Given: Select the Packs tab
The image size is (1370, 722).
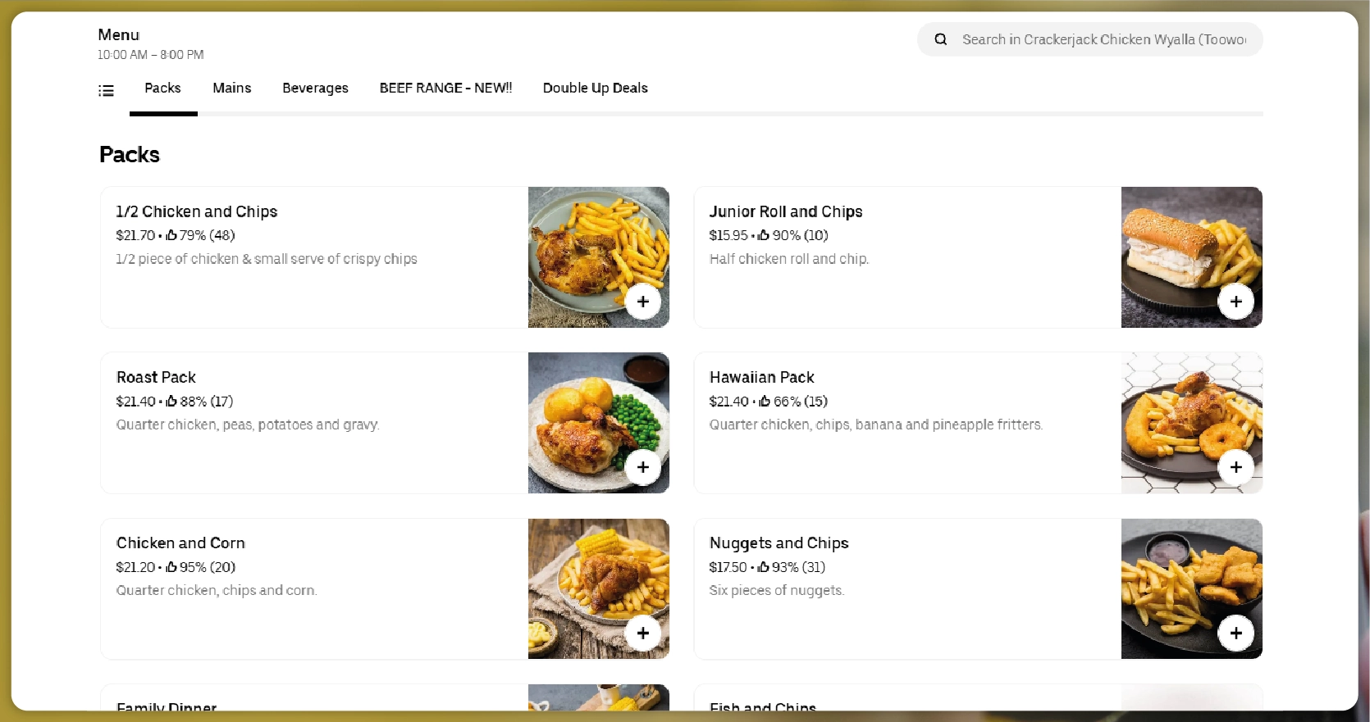Looking at the screenshot, I should click(x=162, y=88).
